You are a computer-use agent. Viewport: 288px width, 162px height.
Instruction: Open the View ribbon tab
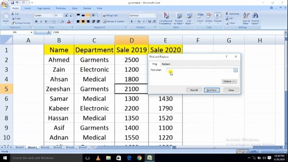coord(99,8)
